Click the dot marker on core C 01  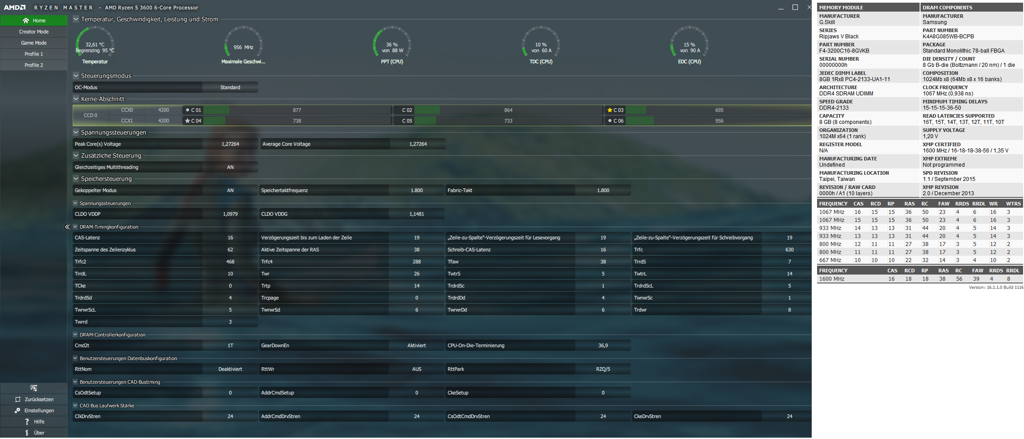click(x=187, y=110)
